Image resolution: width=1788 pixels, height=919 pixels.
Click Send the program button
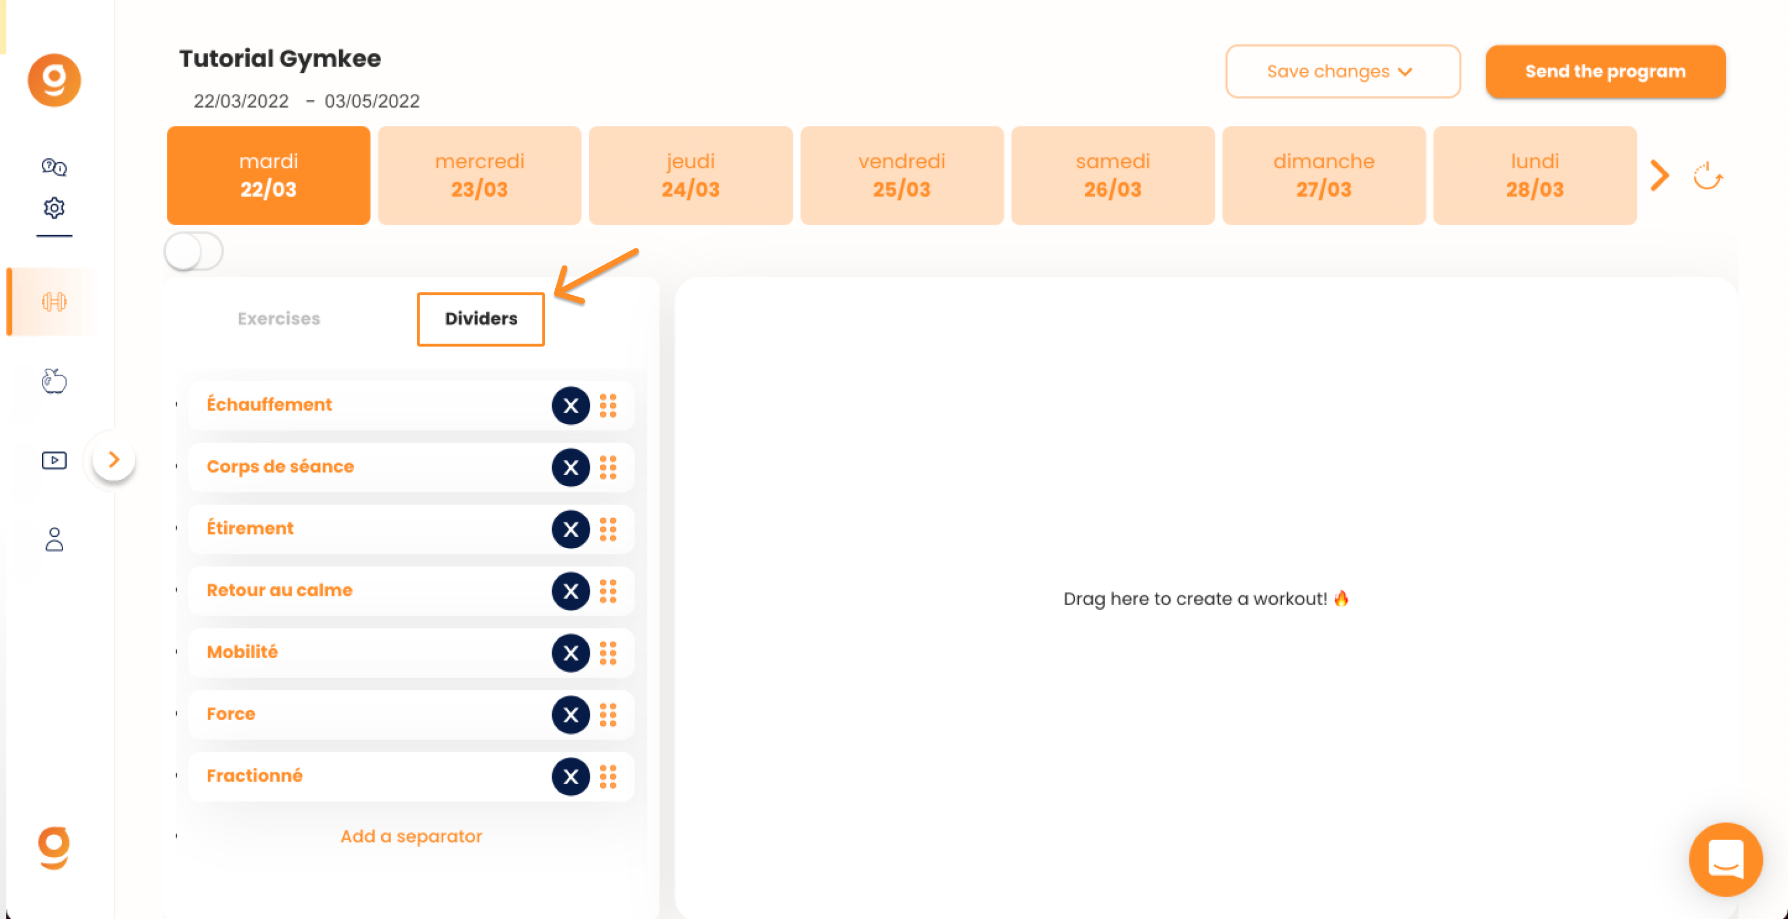click(x=1605, y=71)
